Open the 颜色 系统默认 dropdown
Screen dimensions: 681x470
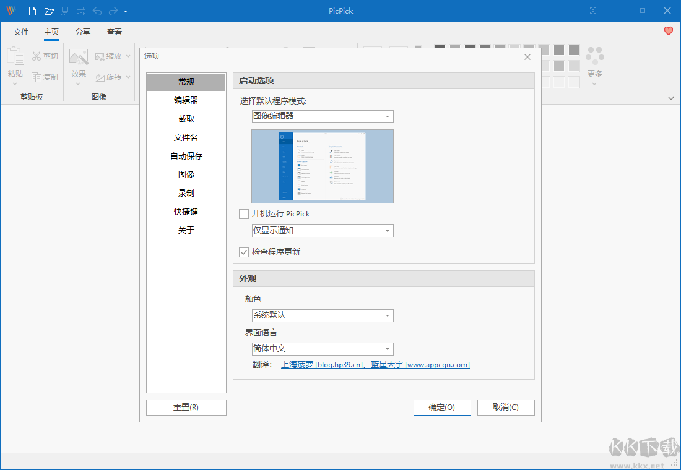[323, 315]
